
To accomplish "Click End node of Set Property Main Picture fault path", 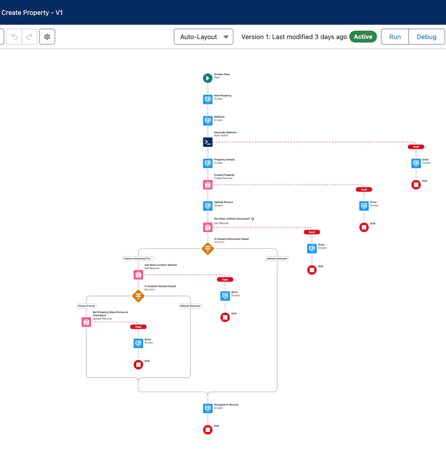I will (138, 365).
